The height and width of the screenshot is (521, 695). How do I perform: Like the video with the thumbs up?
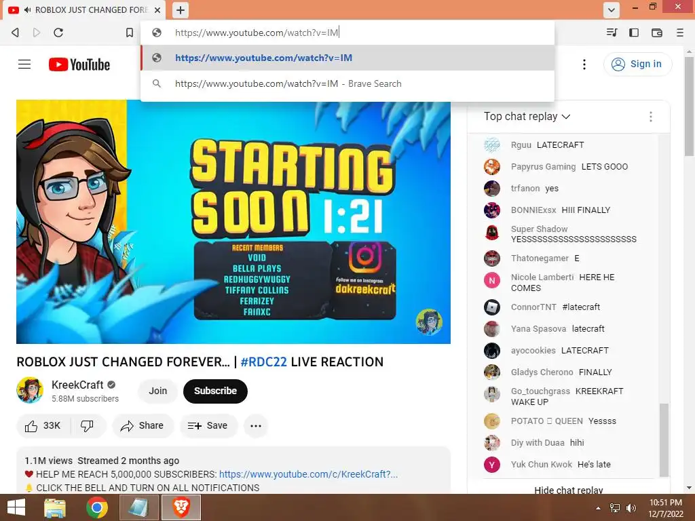click(x=43, y=426)
